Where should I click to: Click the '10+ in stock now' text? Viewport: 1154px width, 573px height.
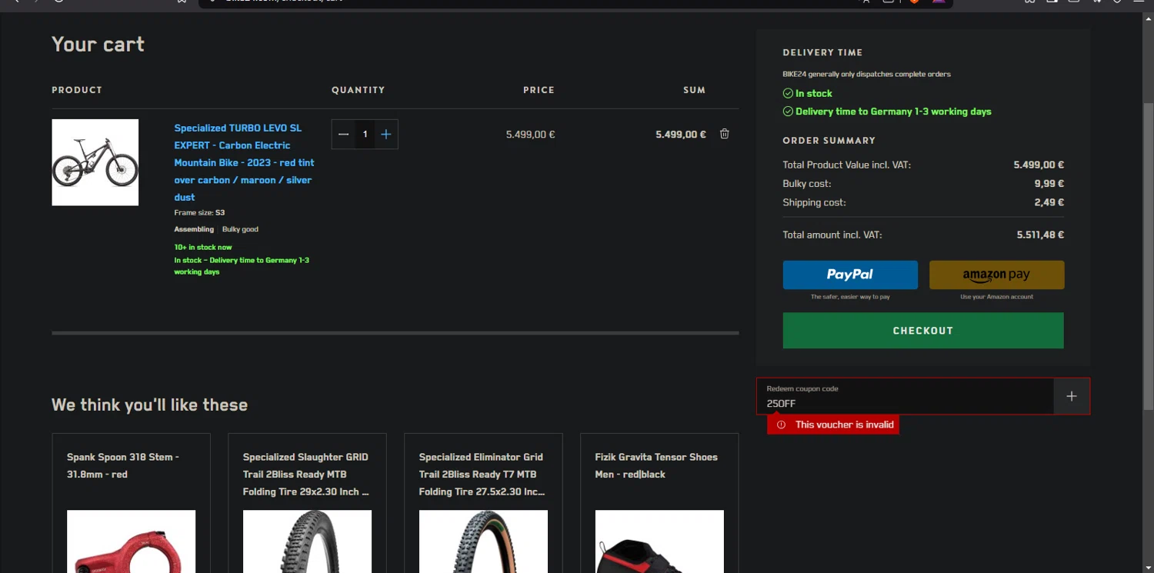[x=203, y=247]
